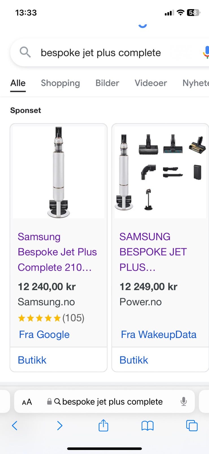Select the Alle results tab
This screenshot has height=454, width=209.
point(18,83)
